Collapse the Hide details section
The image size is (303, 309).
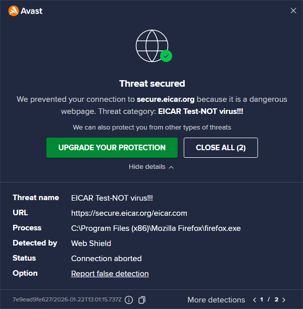151,167
